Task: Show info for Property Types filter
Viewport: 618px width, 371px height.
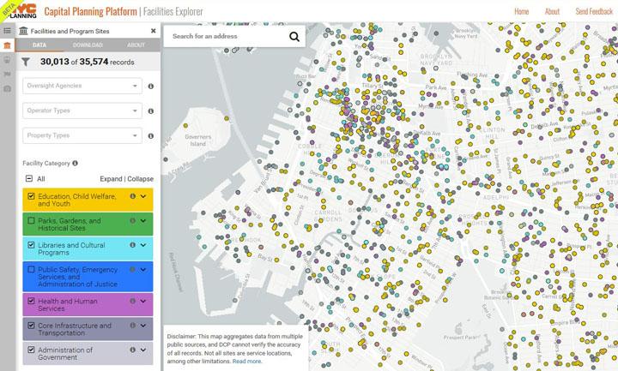Action: [x=151, y=135]
